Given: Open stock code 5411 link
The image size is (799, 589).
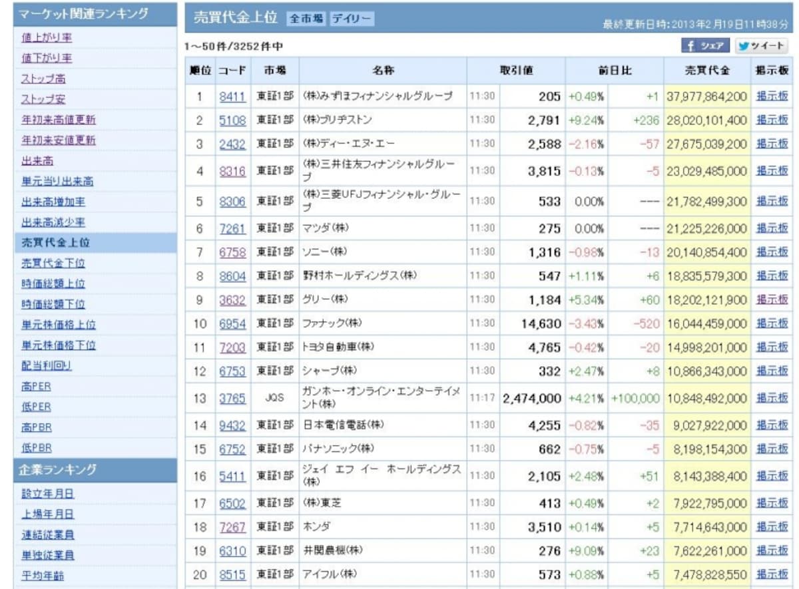Looking at the screenshot, I should (232, 477).
